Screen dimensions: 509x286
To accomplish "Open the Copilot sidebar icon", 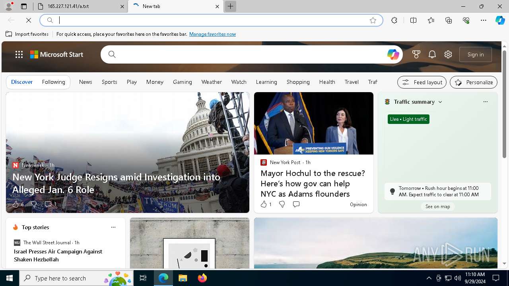I will pyautogui.click(x=500, y=20).
